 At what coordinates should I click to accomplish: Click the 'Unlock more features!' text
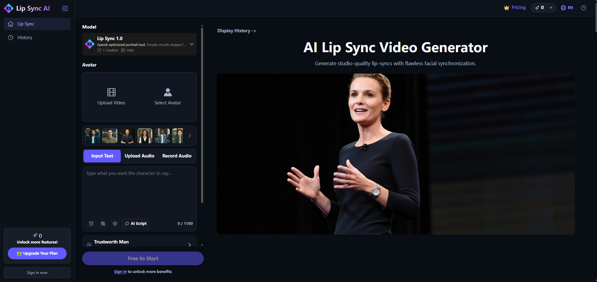[x=37, y=242]
